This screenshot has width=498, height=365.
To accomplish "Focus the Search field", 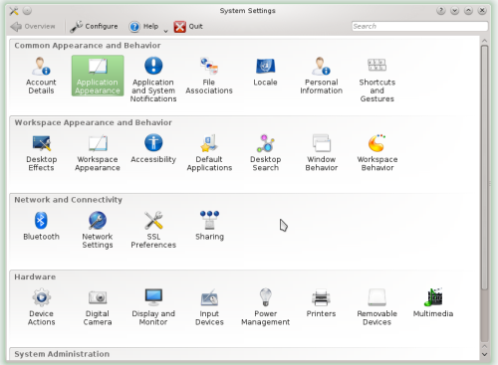I will coord(419,26).
